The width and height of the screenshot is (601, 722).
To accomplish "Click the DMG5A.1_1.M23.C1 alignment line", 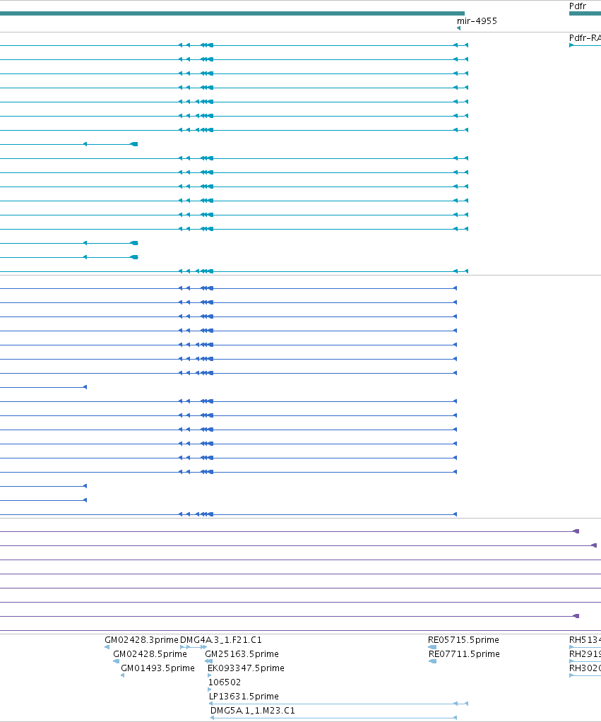I will 333,718.
